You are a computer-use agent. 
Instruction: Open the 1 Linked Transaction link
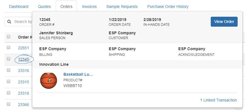pyautogui.click(x=218, y=100)
